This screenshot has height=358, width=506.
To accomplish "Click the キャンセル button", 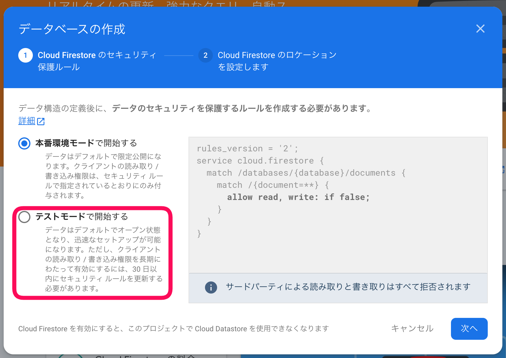I will [x=412, y=329].
